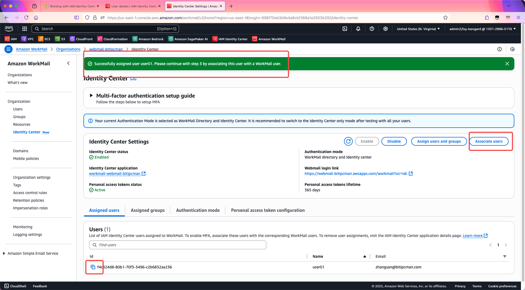Switch to Working with IAM Identity Center tab

[72, 6]
